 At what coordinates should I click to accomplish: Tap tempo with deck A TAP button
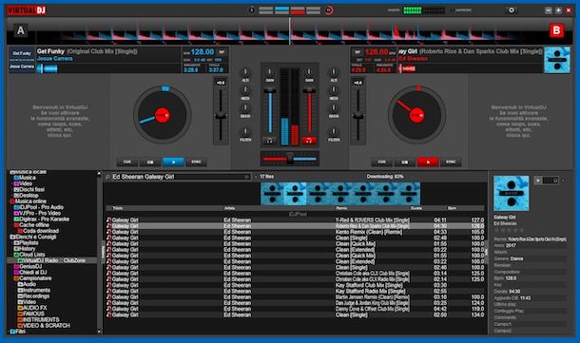click(222, 52)
